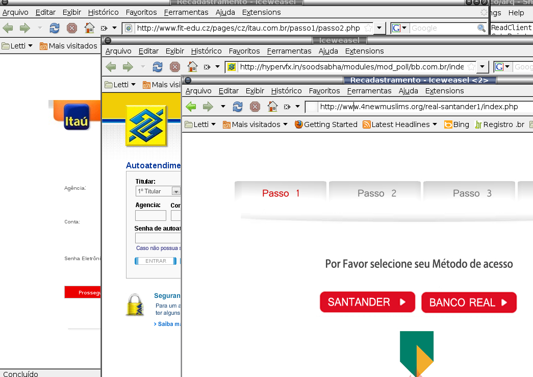This screenshot has width=533, height=377.
Task: Open Extensions menu in Banco do Brasil window
Action: pos(364,52)
